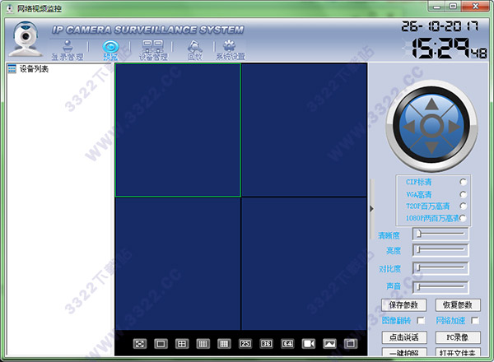The height and width of the screenshot is (362, 494).
Task: Click the webcam logo icon
Action: 25,39
